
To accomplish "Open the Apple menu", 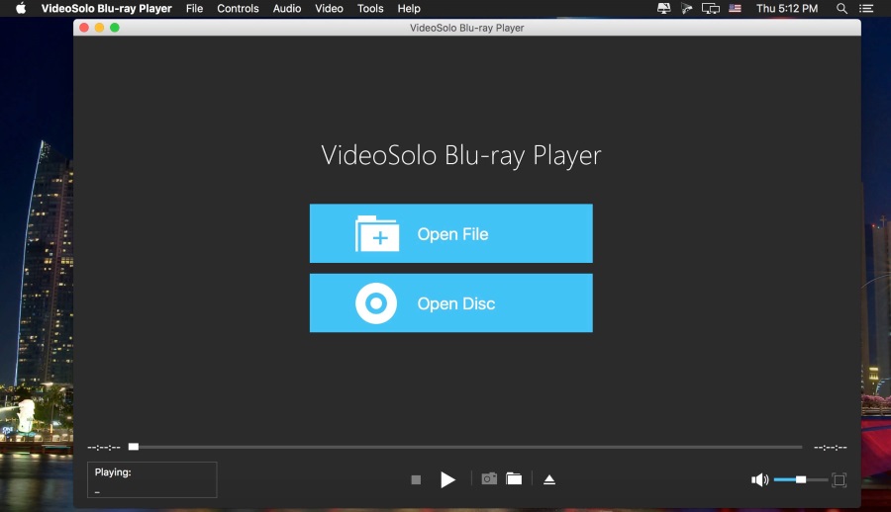I will click(21, 9).
